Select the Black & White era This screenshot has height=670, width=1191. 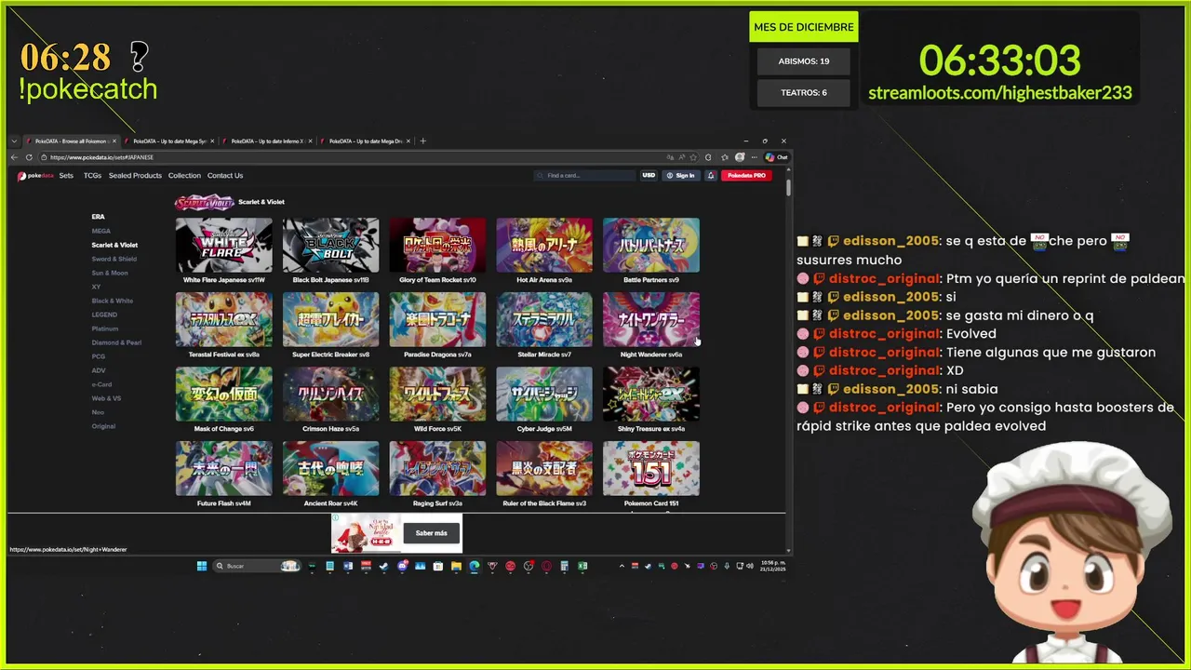113,301
